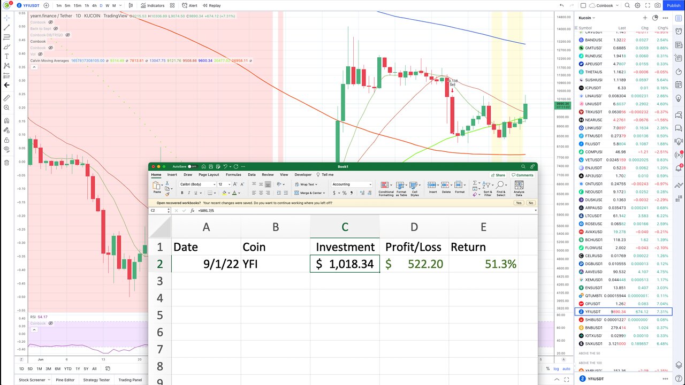This screenshot has width=685, height=385.
Task: Open Conditional Formatting menu
Action: tap(386, 188)
